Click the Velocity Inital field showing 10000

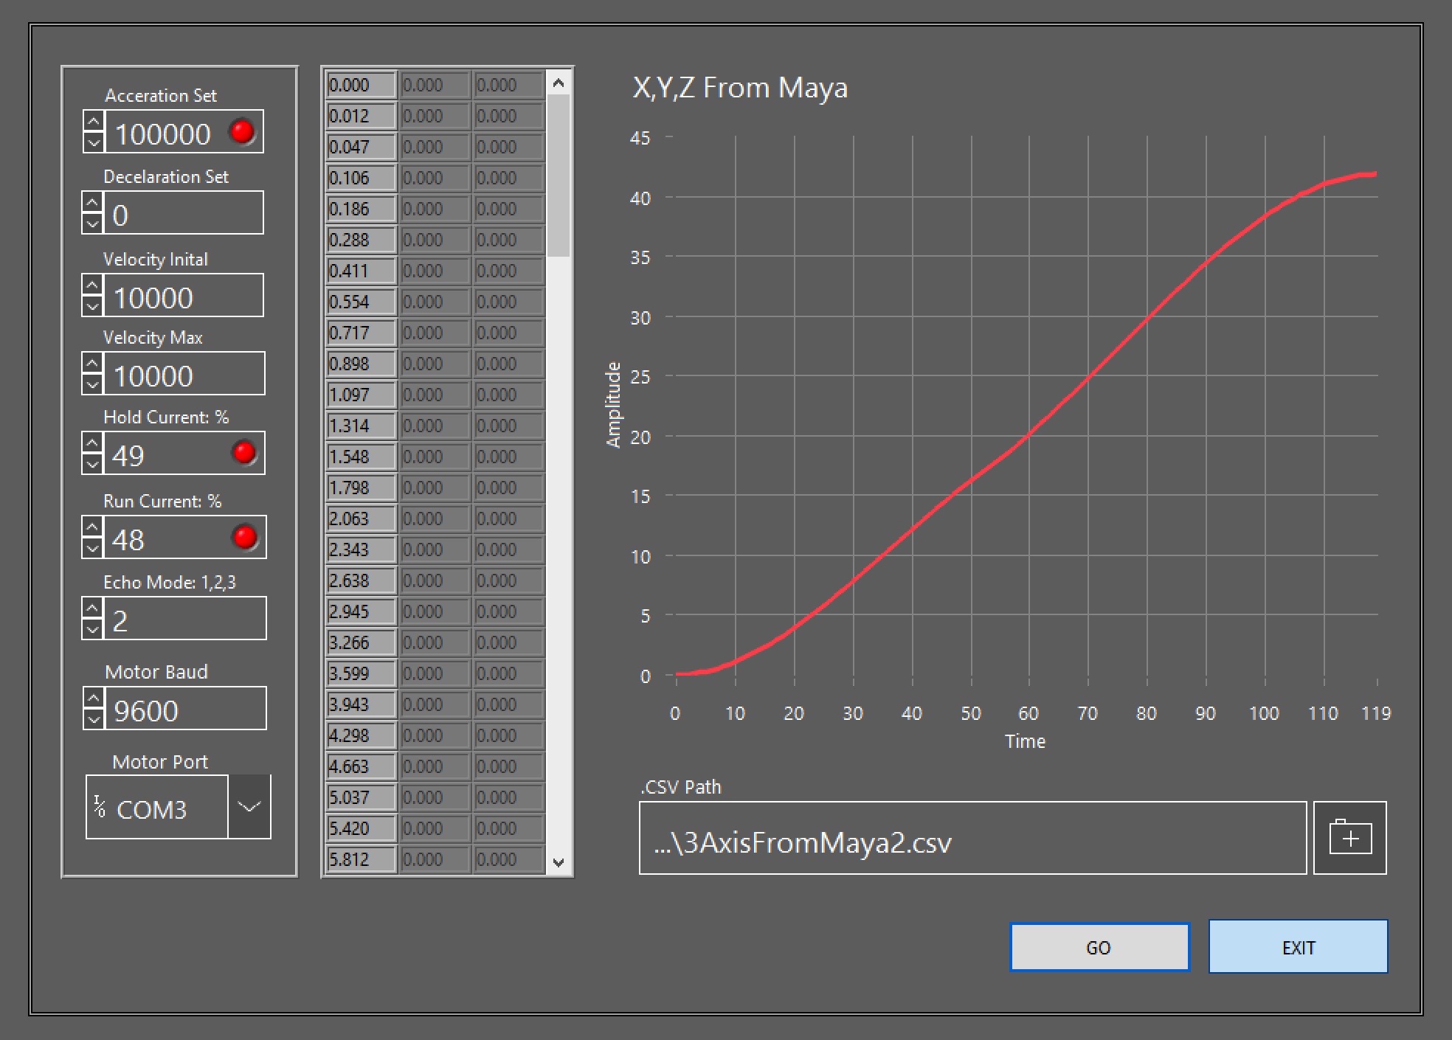point(183,295)
